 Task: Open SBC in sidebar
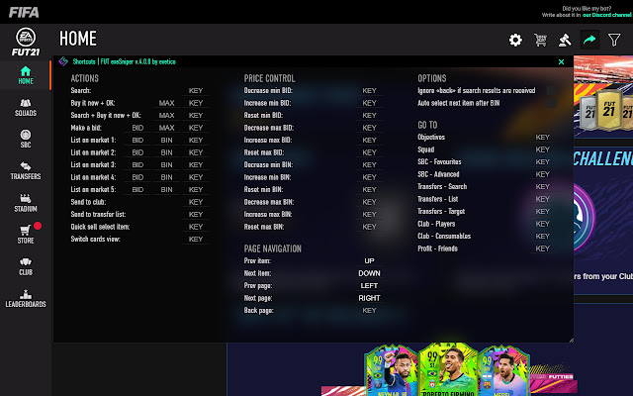pyautogui.click(x=26, y=139)
